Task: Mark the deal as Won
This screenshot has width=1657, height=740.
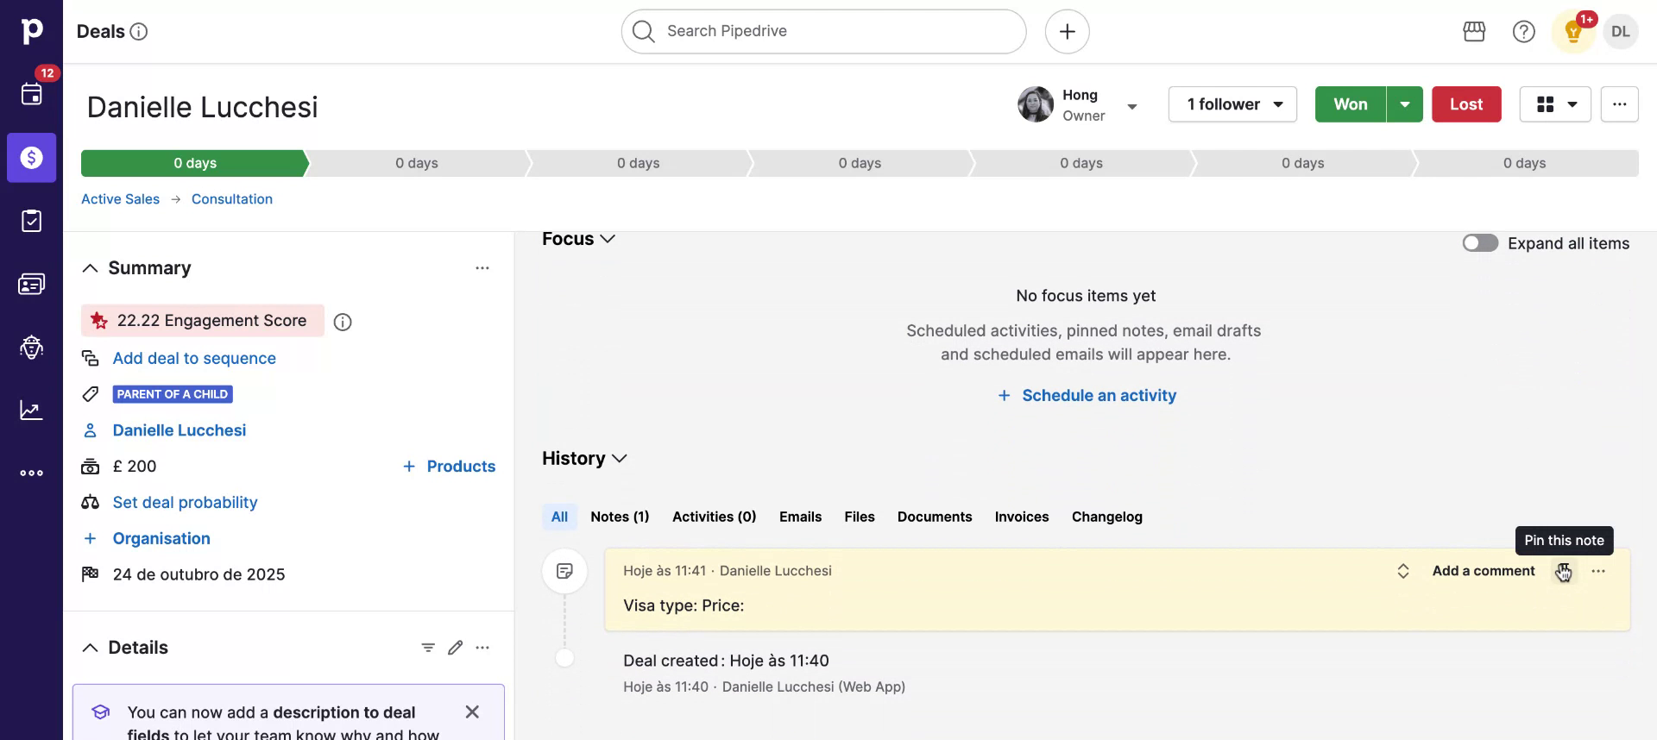Action: tap(1351, 104)
